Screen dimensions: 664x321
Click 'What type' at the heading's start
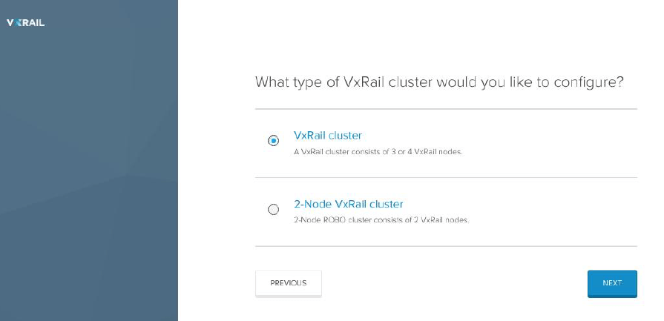pyautogui.click(x=286, y=82)
